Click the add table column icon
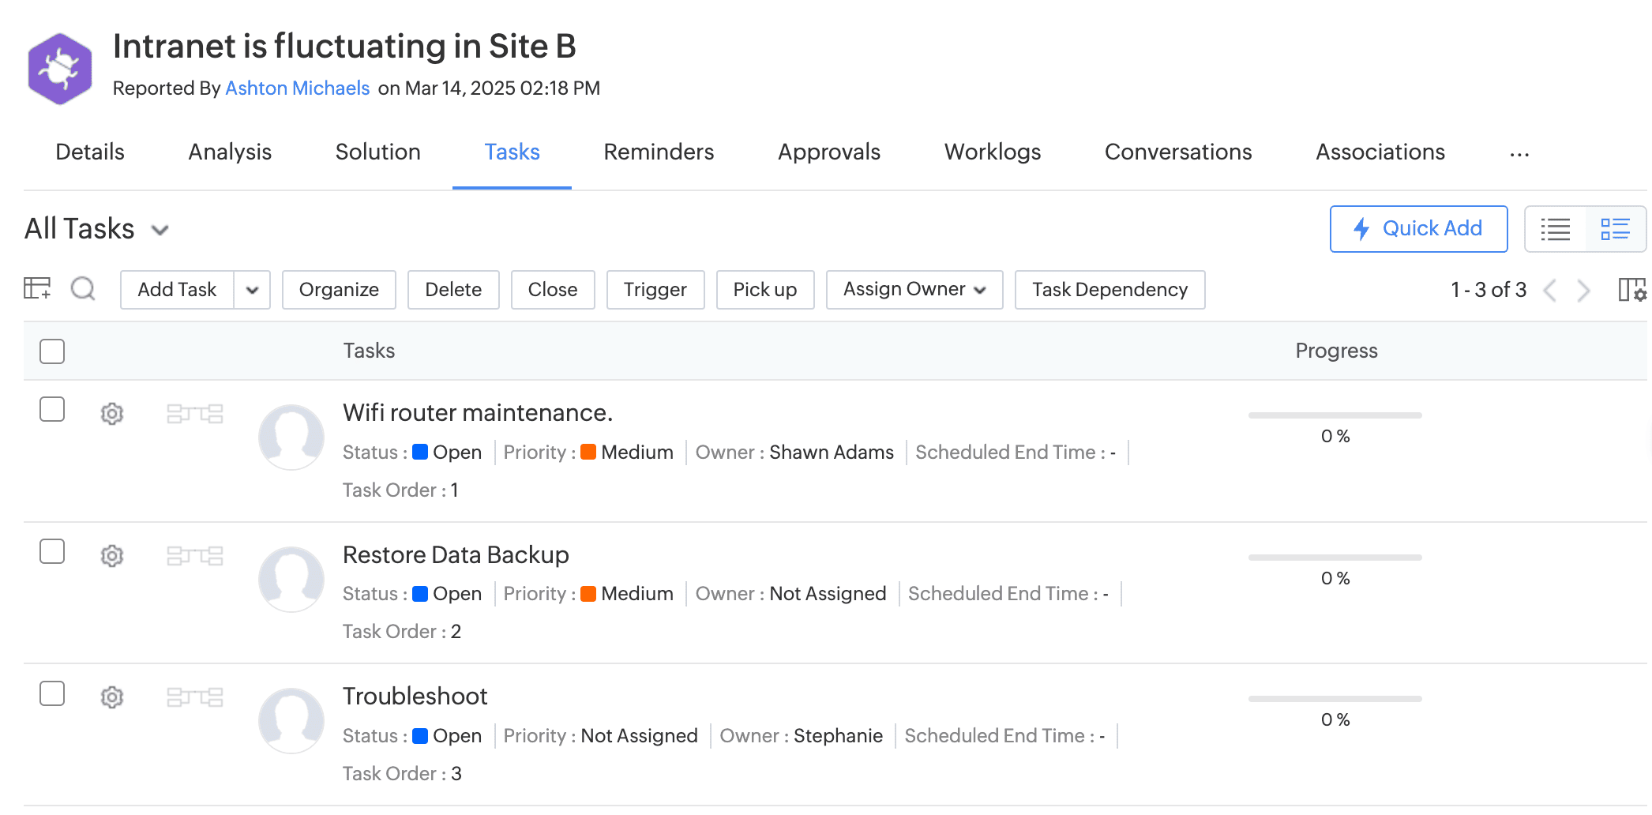The width and height of the screenshot is (1652, 815). [37, 289]
